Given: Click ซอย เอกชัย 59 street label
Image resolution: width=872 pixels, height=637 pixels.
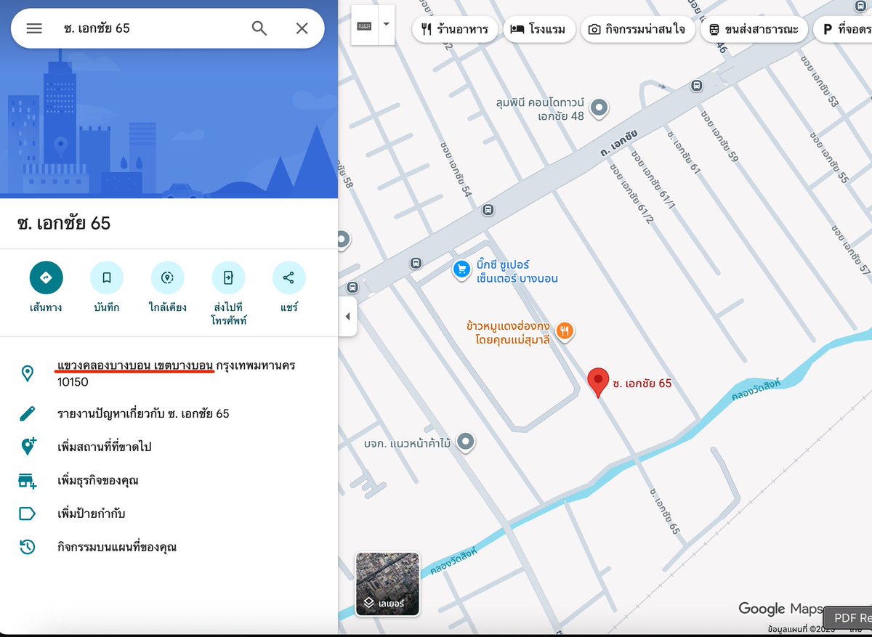Looking at the screenshot, I should click(x=719, y=136).
